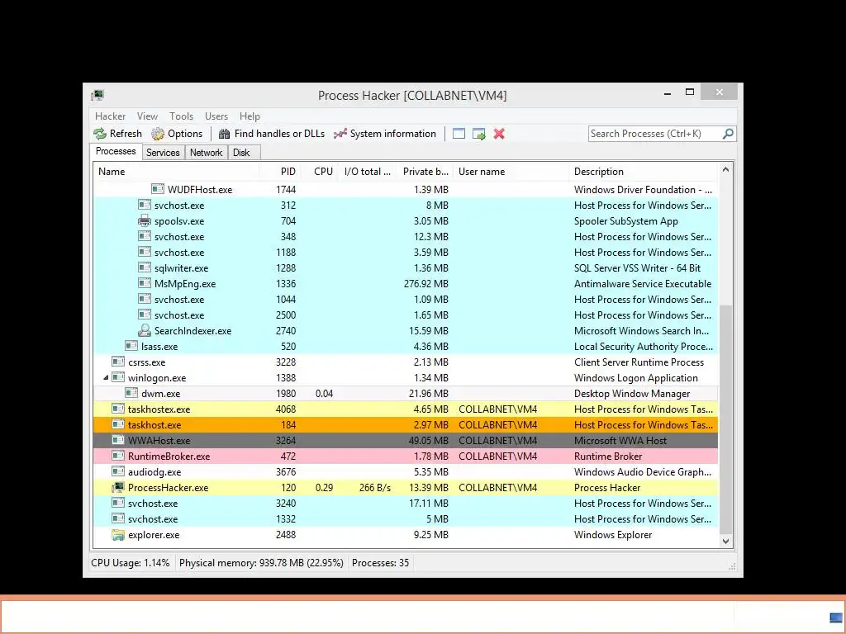The image size is (846, 634).
Task: Select the svchost.exe row with PID 3240
Action: [406, 503]
